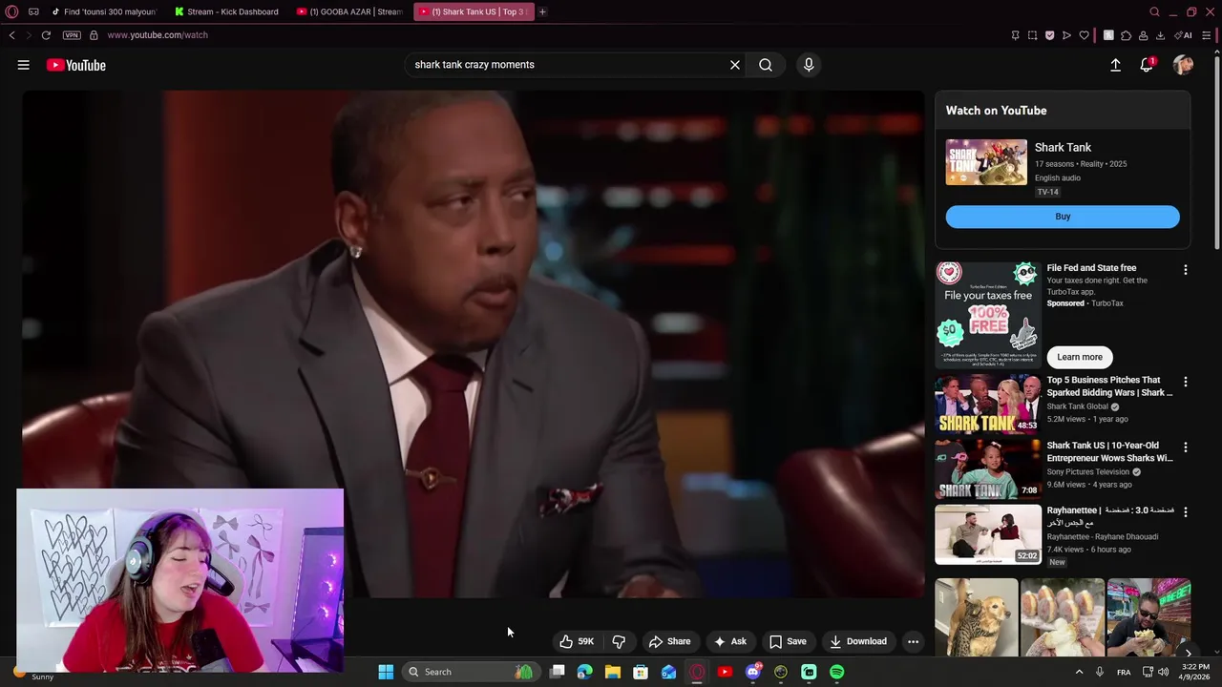Reload the current page
1222x687 pixels.
pyautogui.click(x=46, y=35)
